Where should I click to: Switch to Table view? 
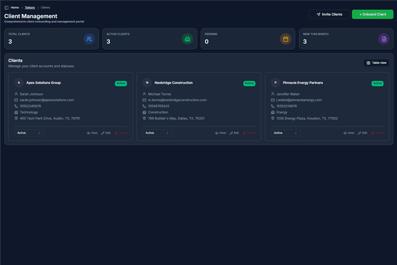pyautogui.click(x=376, y=63)
